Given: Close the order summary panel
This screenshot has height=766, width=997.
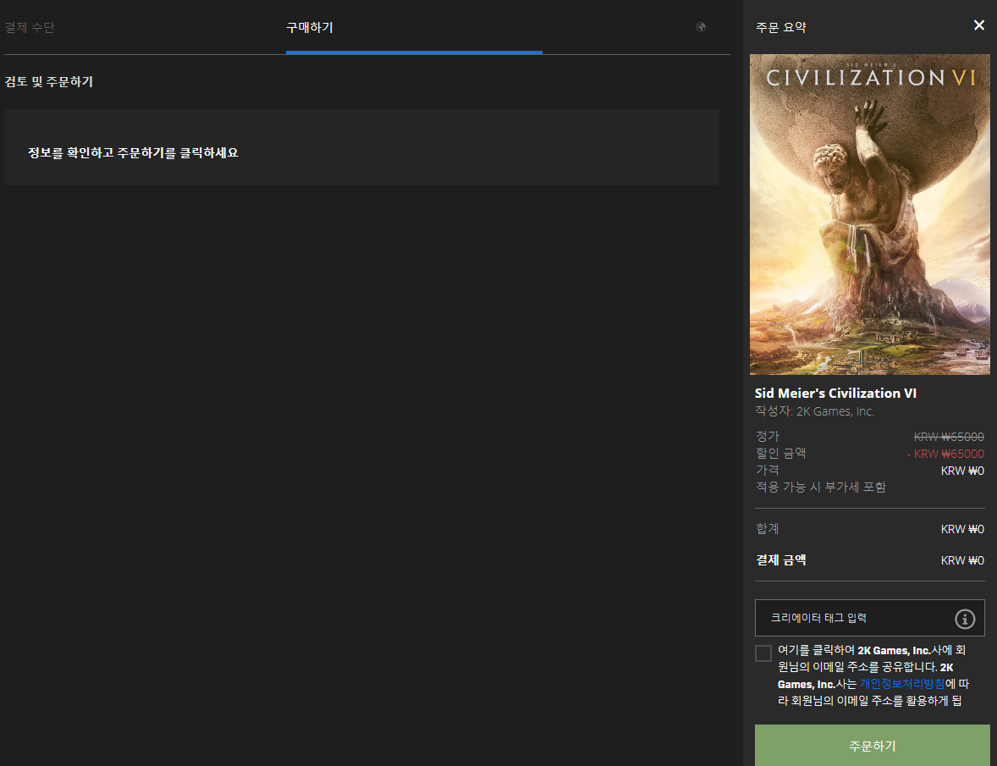Looking at the screenshot, I should 978,25.
